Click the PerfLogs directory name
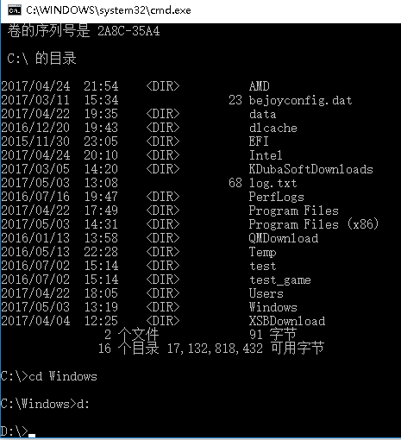This screenshot has height=440, width=401. pyautogui.click(x=276, y=197)
